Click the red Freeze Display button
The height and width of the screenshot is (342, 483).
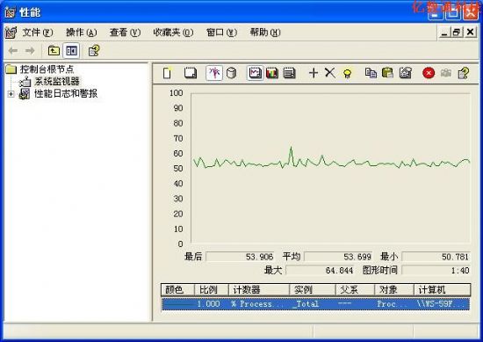coord(429,73)
